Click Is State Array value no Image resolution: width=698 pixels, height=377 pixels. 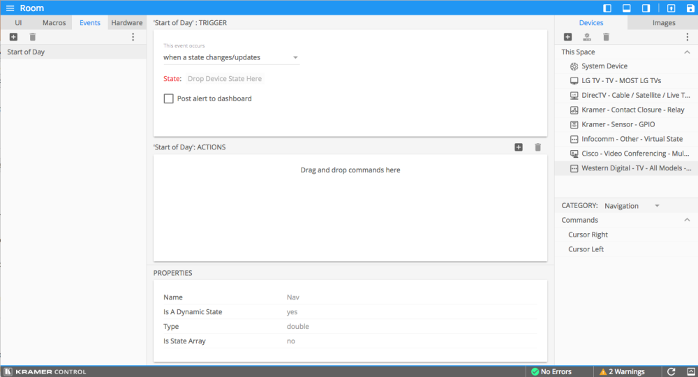290,341
